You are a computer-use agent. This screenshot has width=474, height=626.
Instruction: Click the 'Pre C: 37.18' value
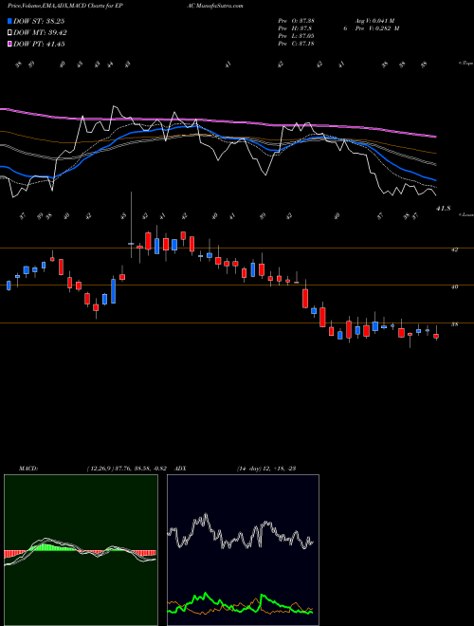(297, 44)
